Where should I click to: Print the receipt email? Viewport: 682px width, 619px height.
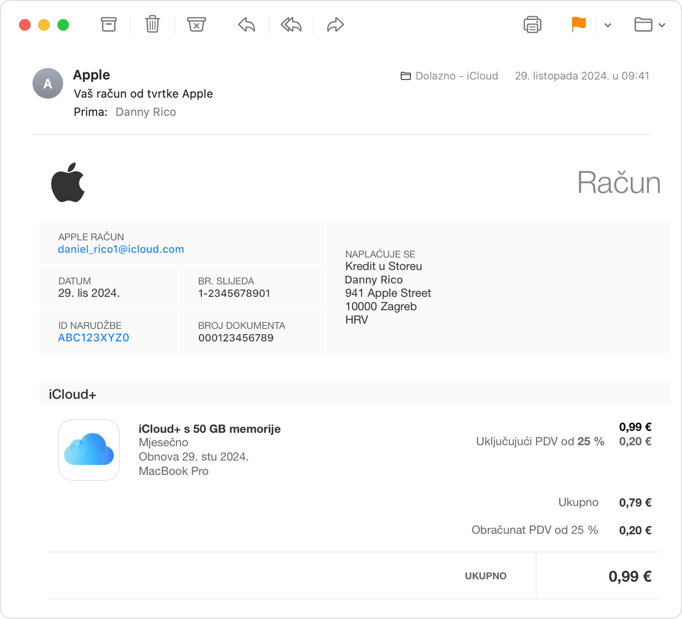click(x=532, y=24)
